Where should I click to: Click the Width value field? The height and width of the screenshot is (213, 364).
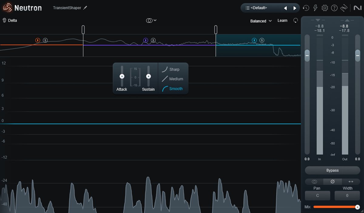(347, 196)
